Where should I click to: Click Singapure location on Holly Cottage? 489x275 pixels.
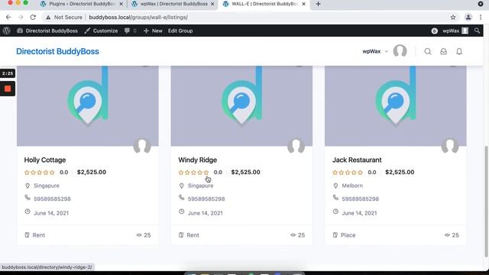click(x=46, y=186)
